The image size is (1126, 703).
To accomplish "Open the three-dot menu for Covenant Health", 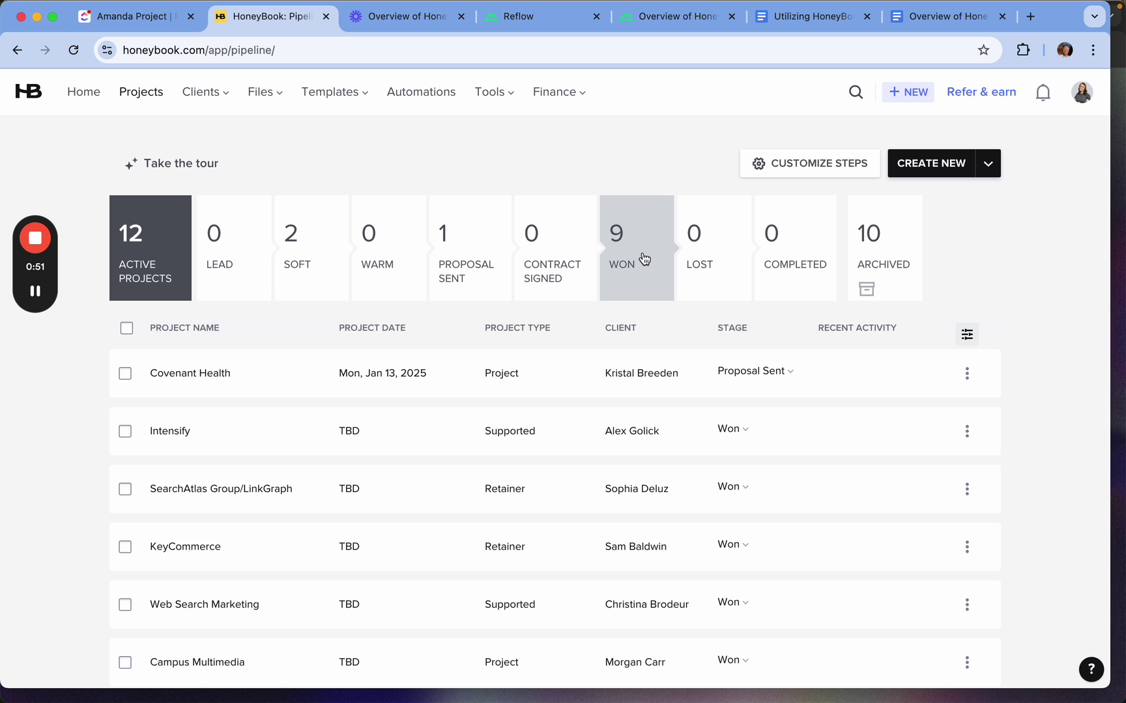I will pos(967,374).
